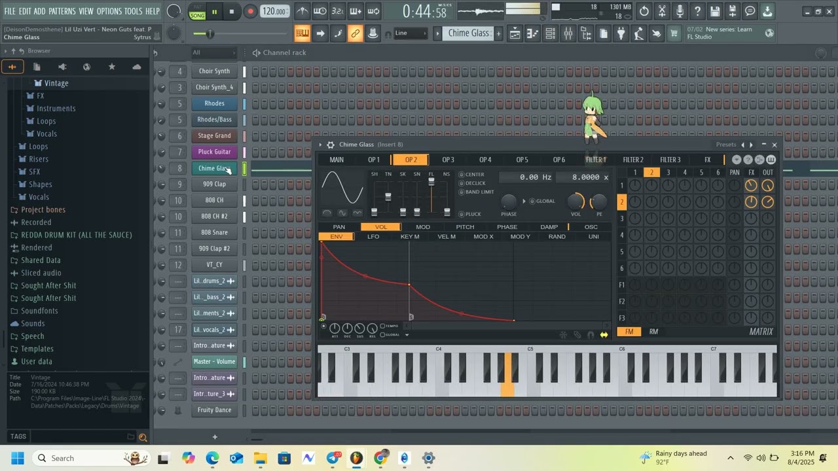838x471 pixels.
Task: Click the undo history icon
Action: tap(644, 11)
